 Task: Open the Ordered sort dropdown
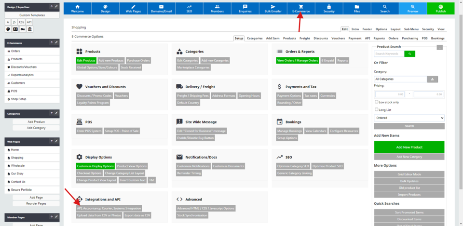tap(409, 118)
